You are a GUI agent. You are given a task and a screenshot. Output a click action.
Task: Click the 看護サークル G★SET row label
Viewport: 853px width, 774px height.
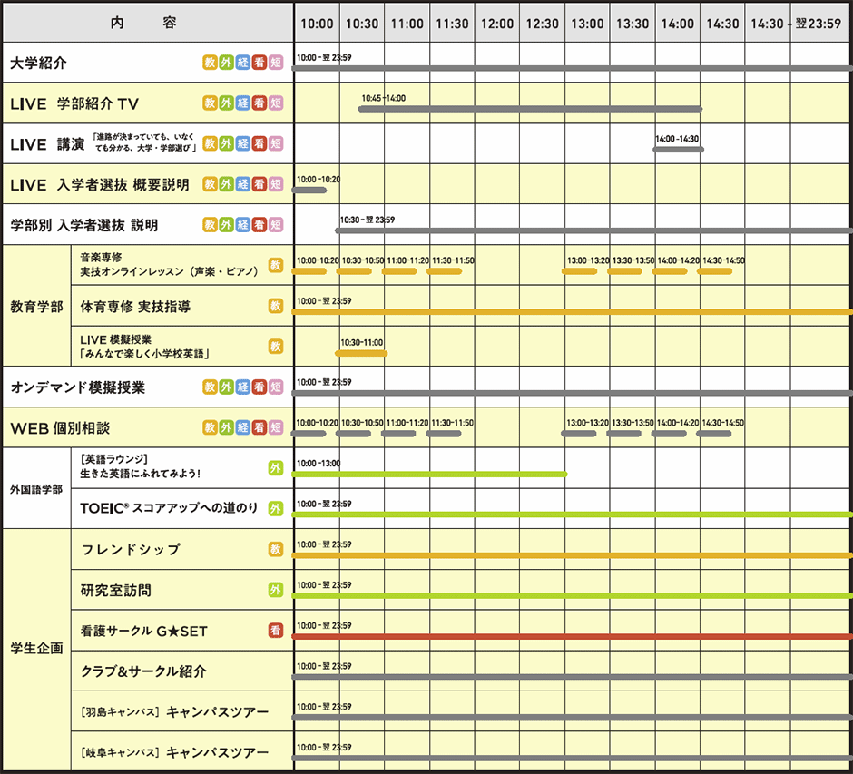(x=144, y=631)
